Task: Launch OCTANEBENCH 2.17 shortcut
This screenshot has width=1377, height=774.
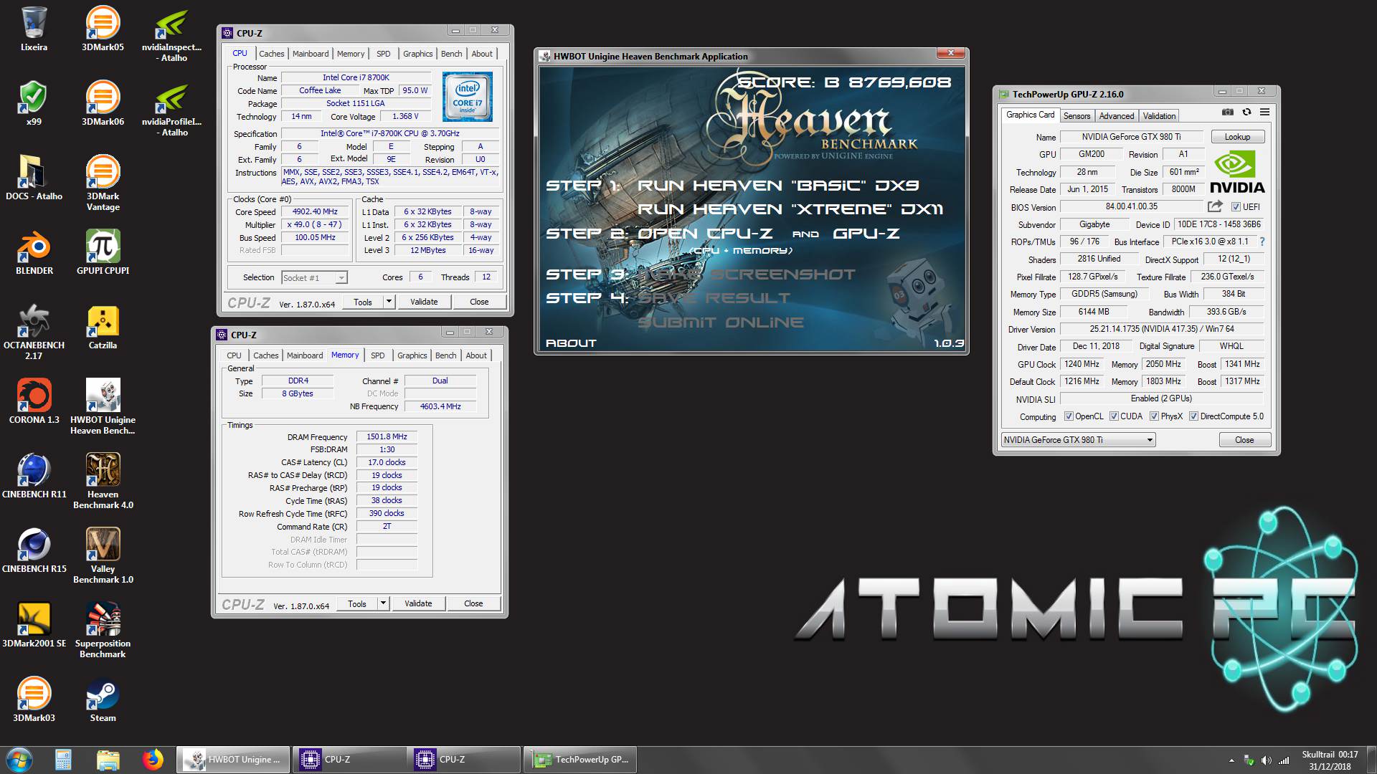Action: click(34, 332)
